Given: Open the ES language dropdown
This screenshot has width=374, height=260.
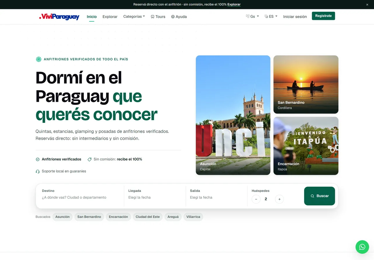Looking at the screenshot, I should coord(271,16).
